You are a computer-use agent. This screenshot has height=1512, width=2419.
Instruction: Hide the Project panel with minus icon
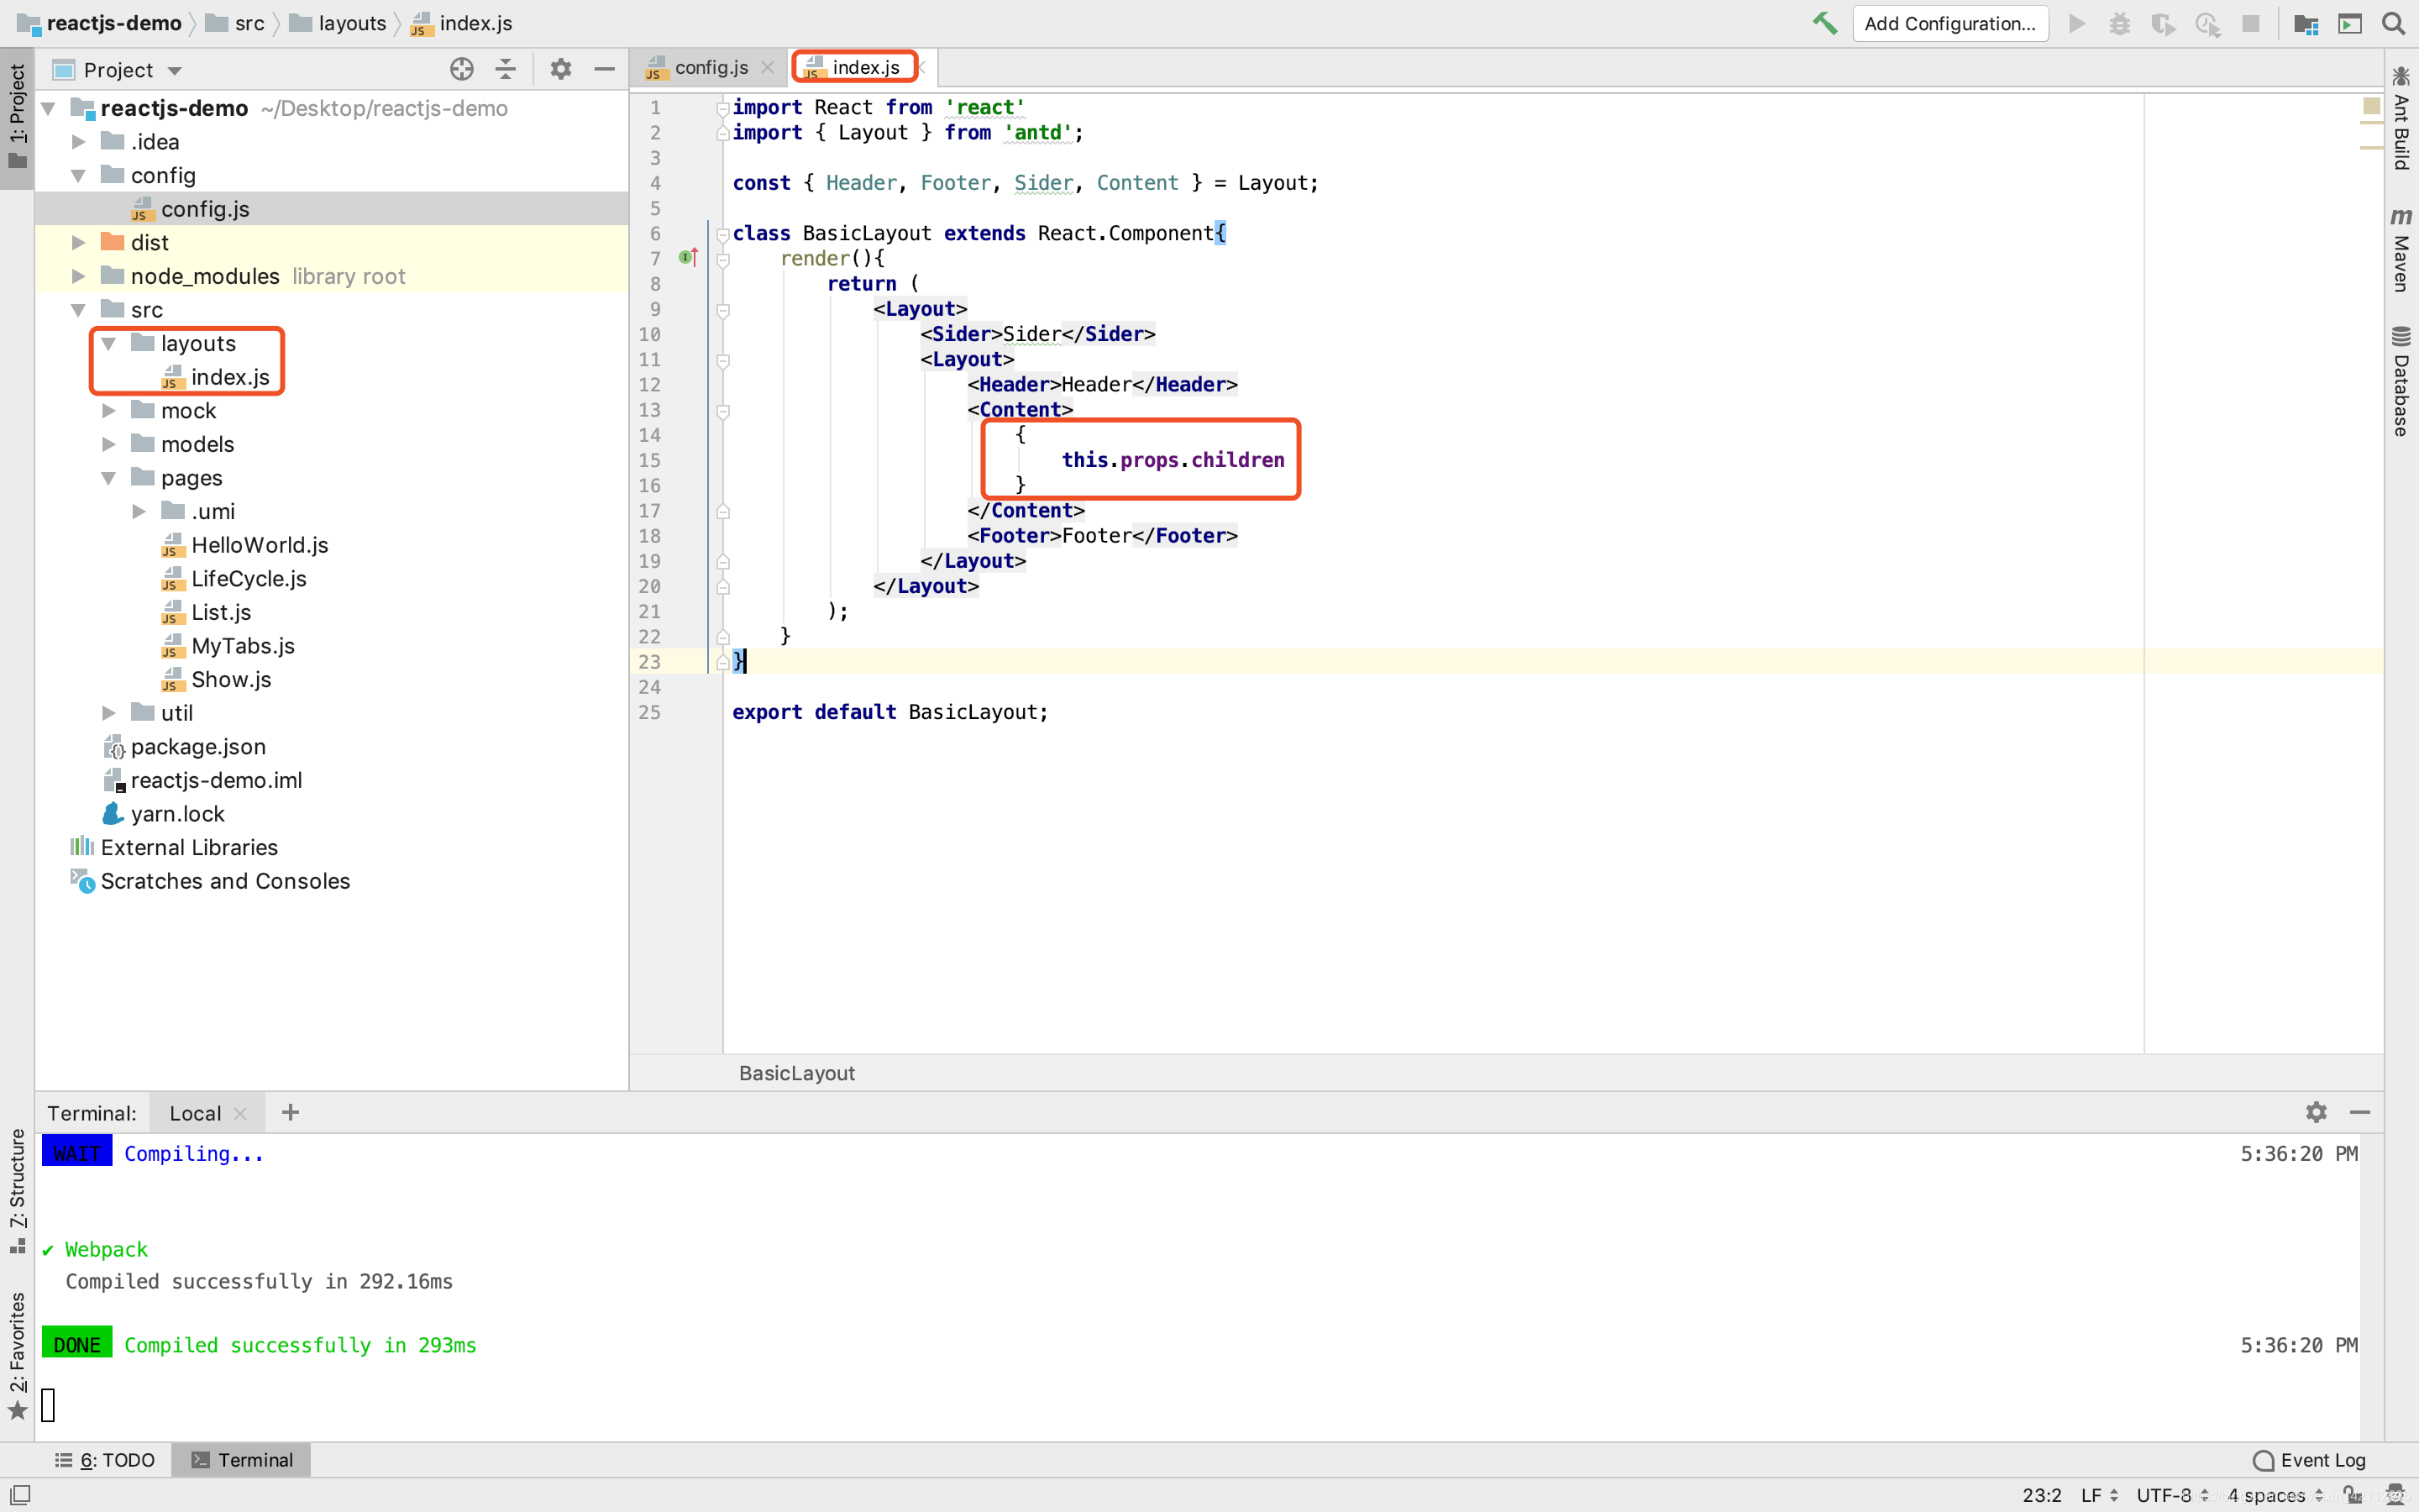point(604,69)
